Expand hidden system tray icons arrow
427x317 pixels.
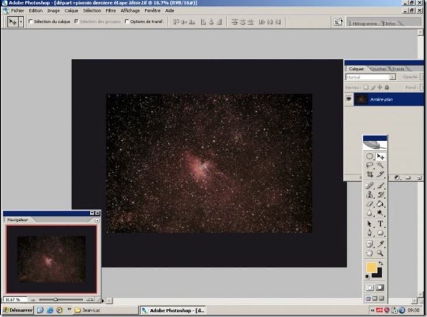click(372, 310)
